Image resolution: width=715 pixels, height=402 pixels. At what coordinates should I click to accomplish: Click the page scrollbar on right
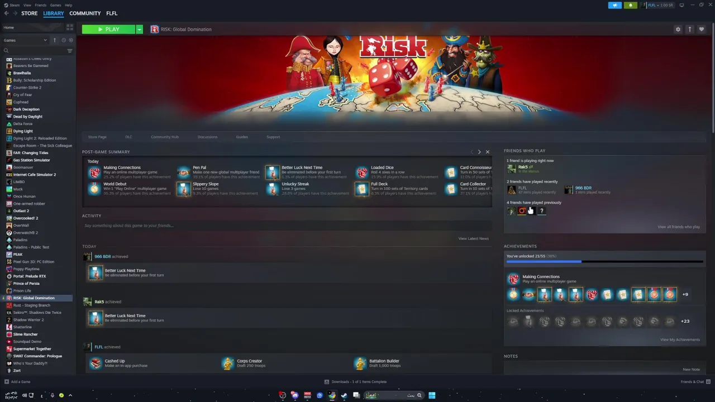coord(712,78)
